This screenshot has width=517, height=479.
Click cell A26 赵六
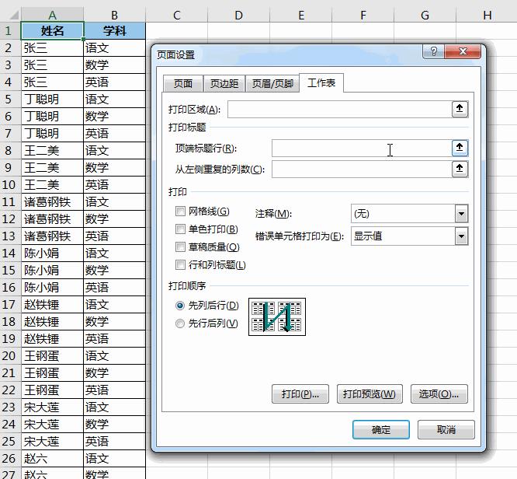pos(52,459)
